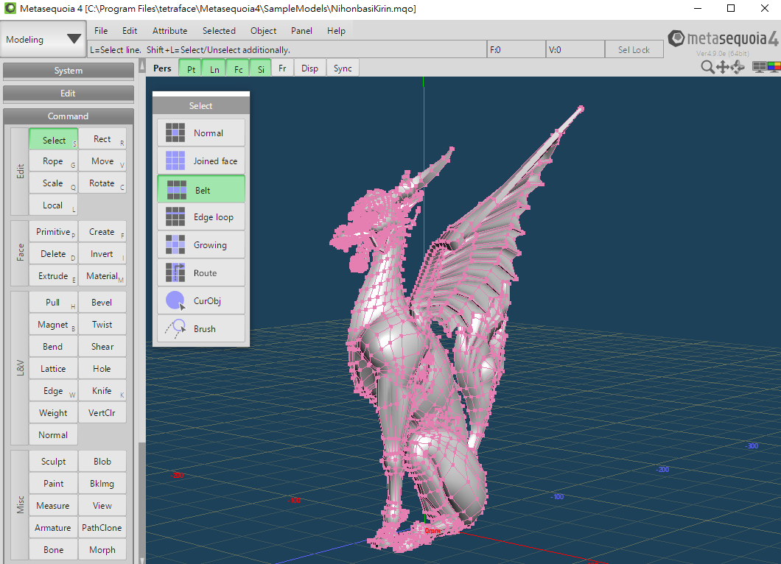
Task: Select the Edge loop selection mode
Action: (201, 217)
